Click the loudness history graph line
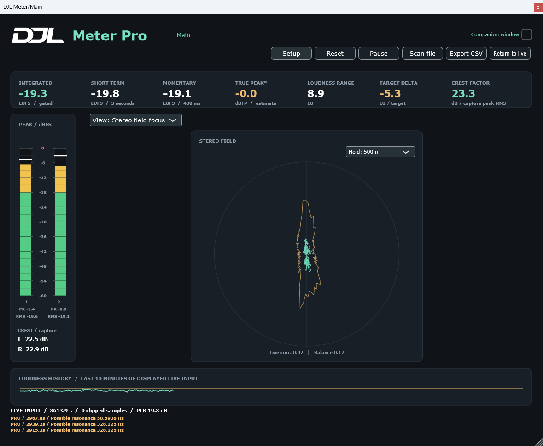The image size is (543, 446). (x=96, y=390)
